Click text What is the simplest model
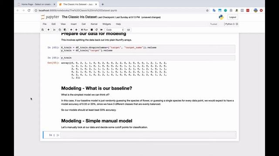This screenshot has height=156, width=279. (85, 94)
